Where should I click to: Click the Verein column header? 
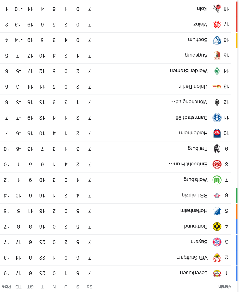(x=225, y=287)
